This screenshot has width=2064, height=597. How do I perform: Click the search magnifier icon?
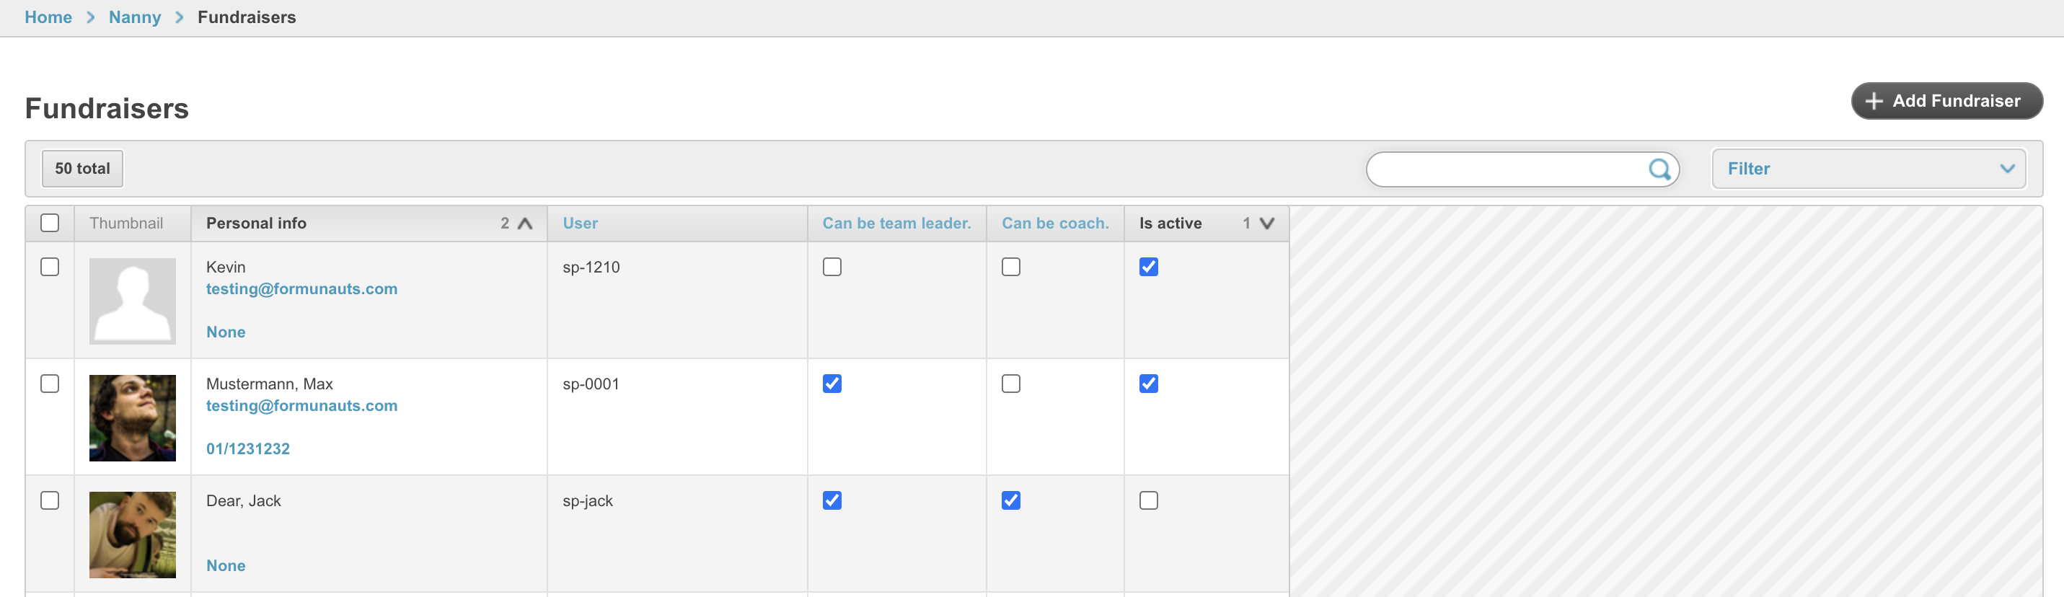pos(1659,169)
